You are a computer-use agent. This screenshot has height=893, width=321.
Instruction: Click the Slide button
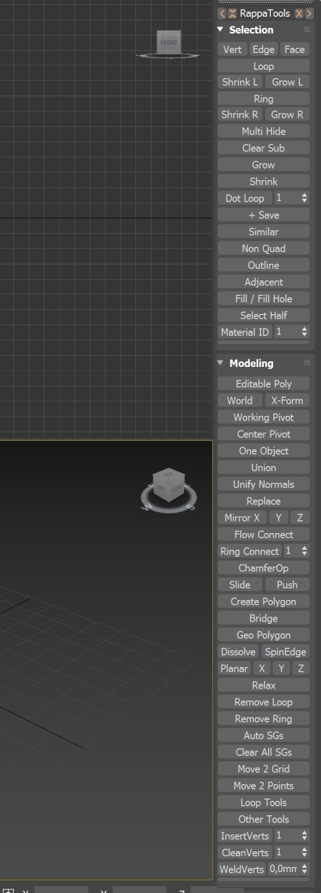240,585
